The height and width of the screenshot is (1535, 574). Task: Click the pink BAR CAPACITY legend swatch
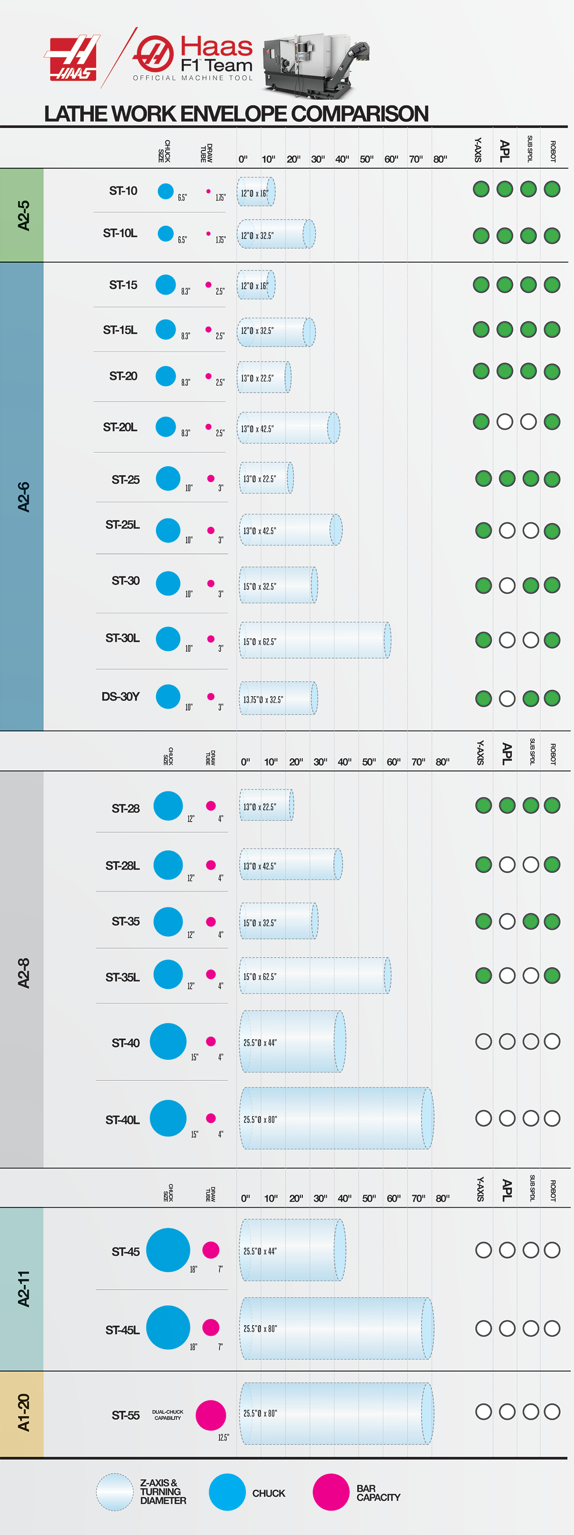click(331, 1492)
